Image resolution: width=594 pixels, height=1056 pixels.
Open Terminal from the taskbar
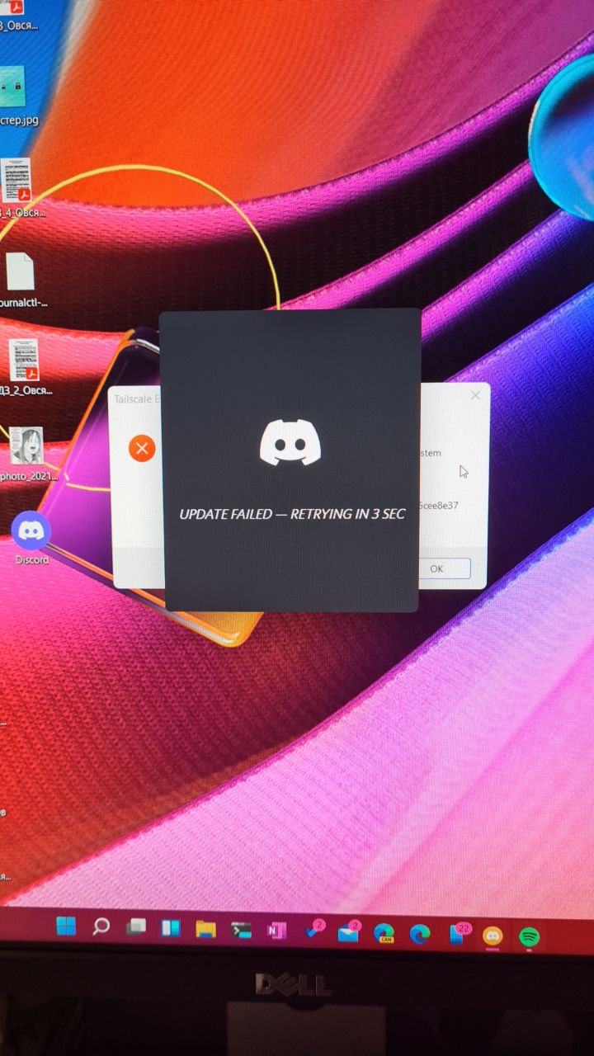tap(241, 930)
